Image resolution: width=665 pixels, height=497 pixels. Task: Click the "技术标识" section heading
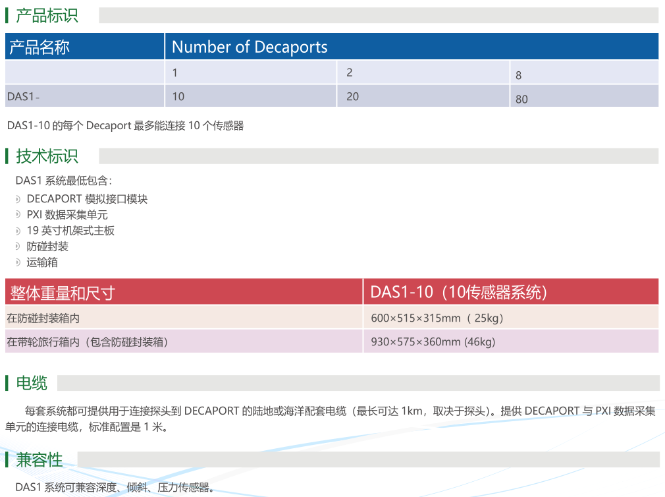click(47, 156)
